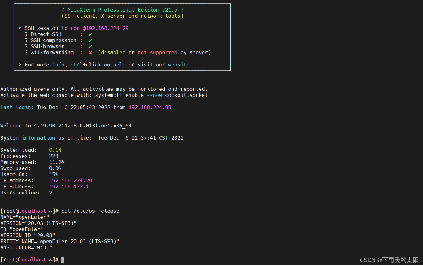The width and height of the screenshot is (423, 266).
Task: Click the VERSION="20.03 (LTS-SP3)" line
Action: [x=38, y=223]
